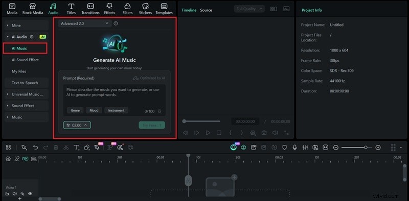This screenshot has height=201, width=409.
Task: Click the help icon next to Advanced 2.0
Action: point(116,23)
